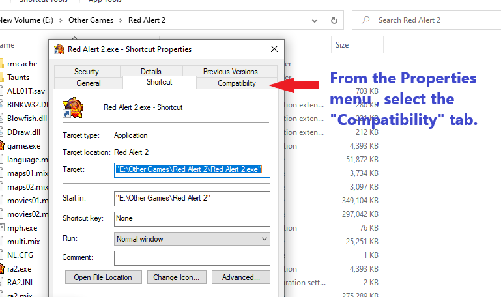Click the search magnifier icon
Viewport: 501px width, 297px height.
pos(365,20)
